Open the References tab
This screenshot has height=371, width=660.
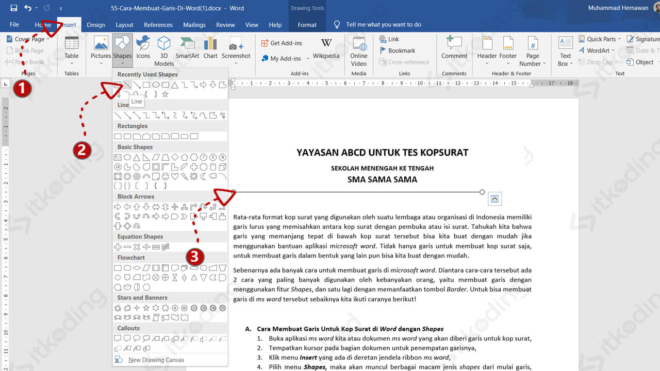(x=158, y=25)
